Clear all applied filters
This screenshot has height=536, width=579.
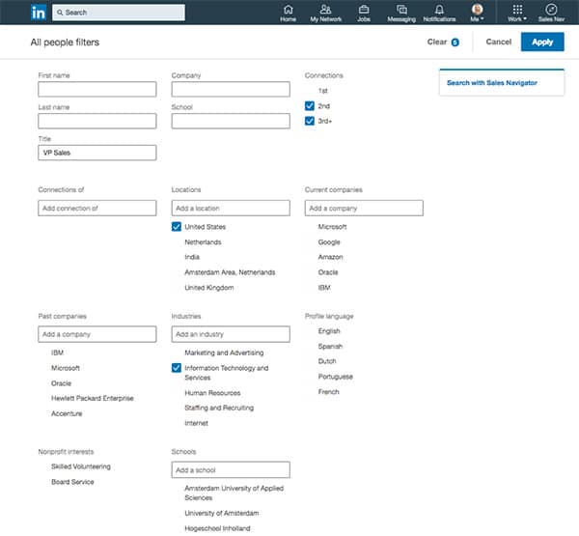pyautogui.click(x=443, y=42)
